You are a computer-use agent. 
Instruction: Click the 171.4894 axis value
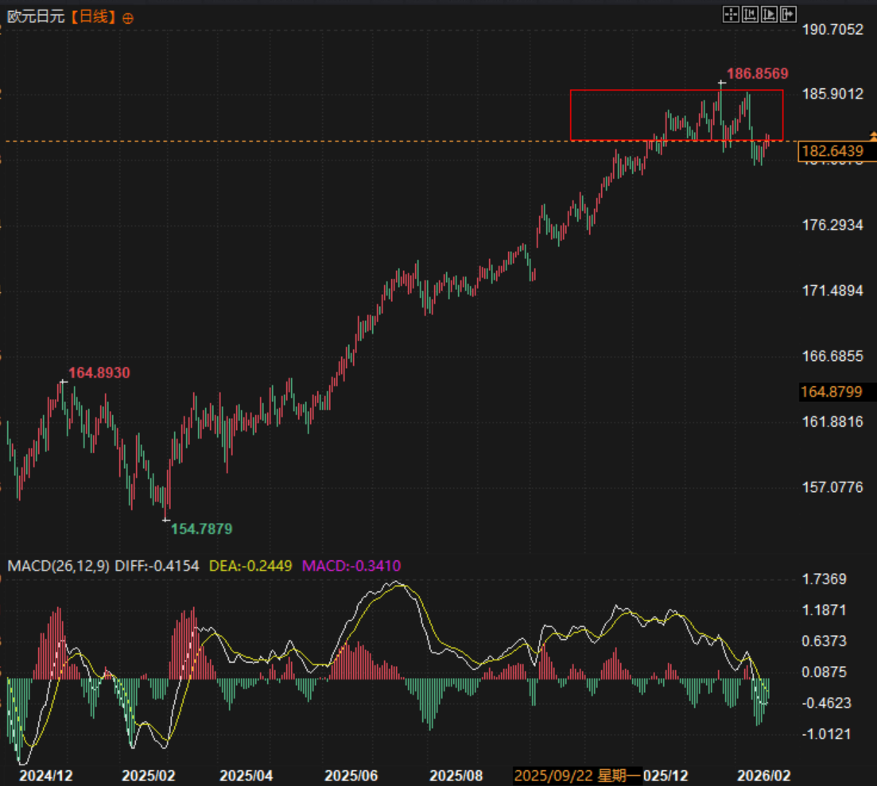pos(832,290)
